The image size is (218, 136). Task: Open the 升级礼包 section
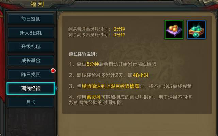point(31,46)
